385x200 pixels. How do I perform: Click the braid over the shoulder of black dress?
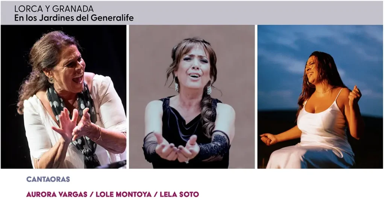pos(208,116)
